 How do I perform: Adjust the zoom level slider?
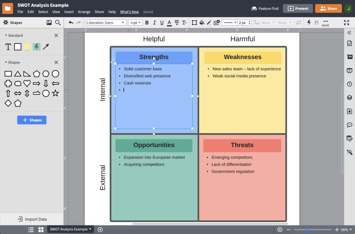point(307,230)
